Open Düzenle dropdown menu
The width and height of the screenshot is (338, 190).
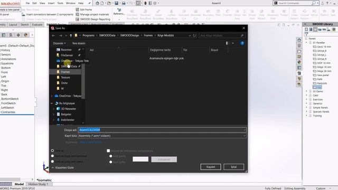coord(59,43)
